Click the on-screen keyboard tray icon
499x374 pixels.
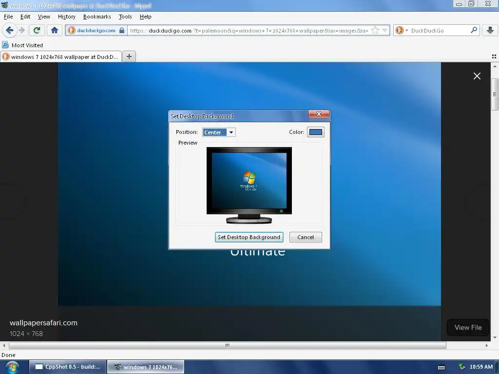click(441, 367)
